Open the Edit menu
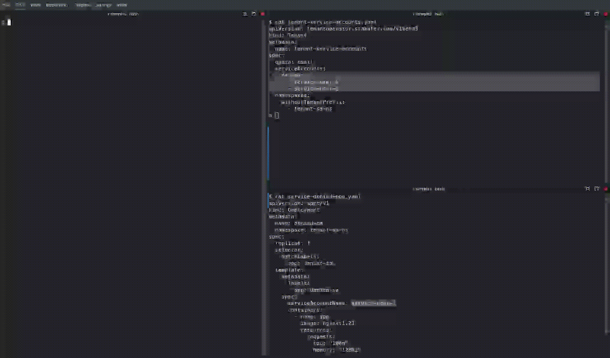The height and width of the screenshot is (358, 610). (20, 5)
